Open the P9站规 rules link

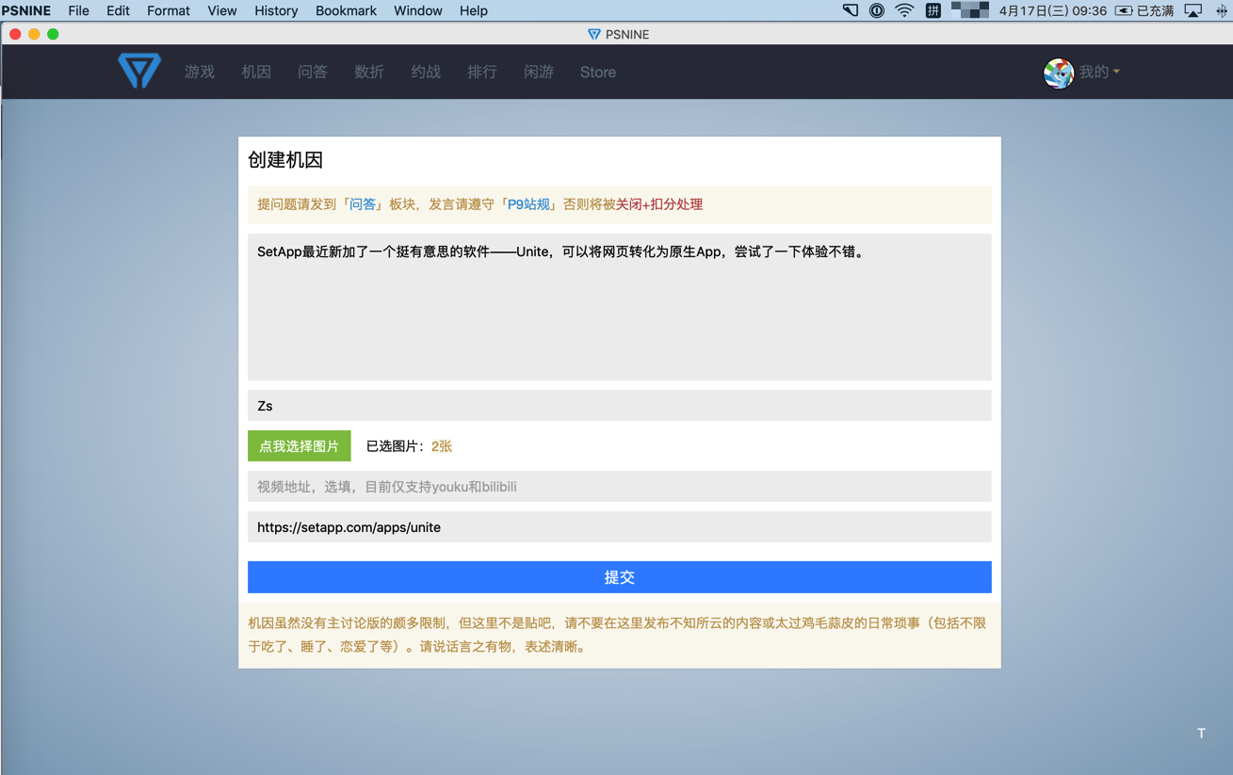528,204
